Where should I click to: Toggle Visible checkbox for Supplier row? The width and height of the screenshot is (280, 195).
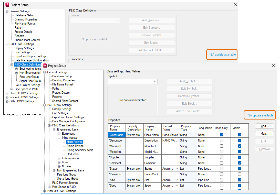pyautogui.click(x=240, y=157)
